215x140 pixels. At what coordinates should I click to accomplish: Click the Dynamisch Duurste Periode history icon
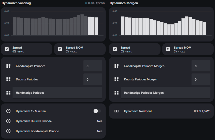(8, 121)
